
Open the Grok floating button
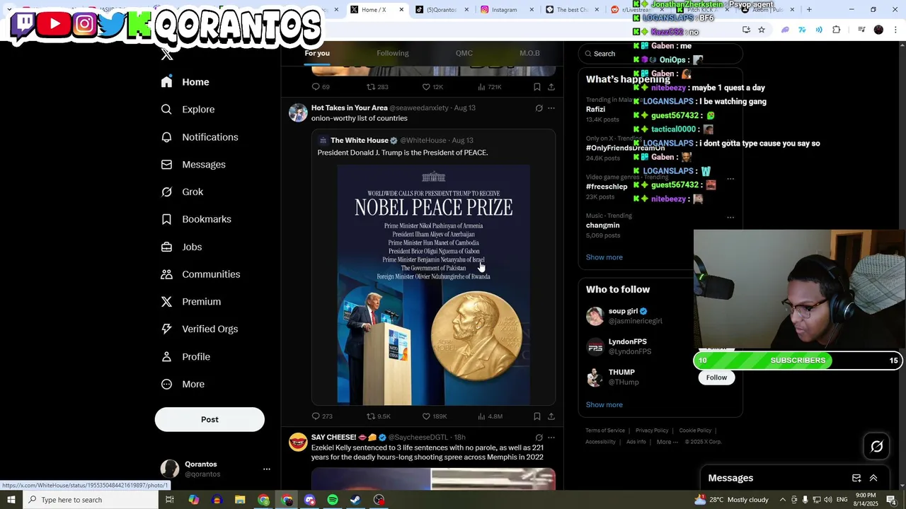[877, 446]
